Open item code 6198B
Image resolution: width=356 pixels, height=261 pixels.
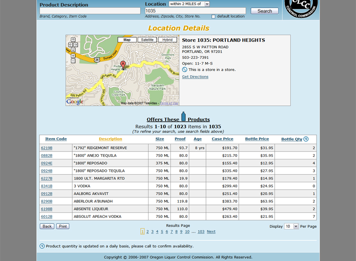click(x=47, y=209)
